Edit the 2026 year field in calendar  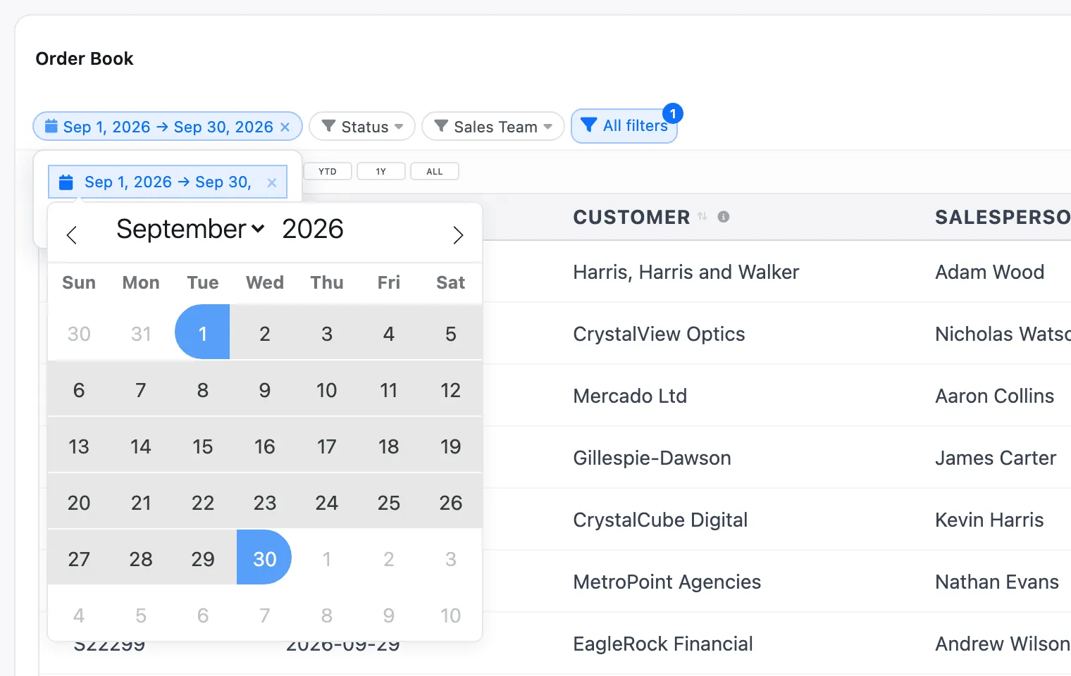313,229
